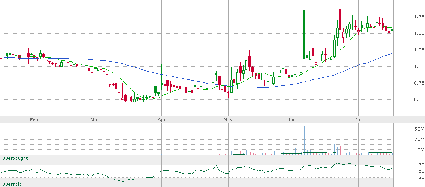Click the 10M volume axis label

click(420, 149)
